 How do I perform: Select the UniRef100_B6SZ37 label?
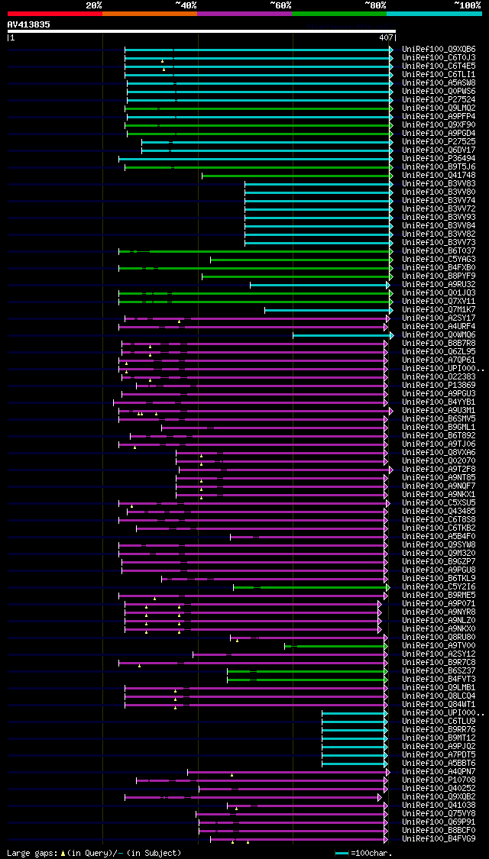click(x=439, y=671)
